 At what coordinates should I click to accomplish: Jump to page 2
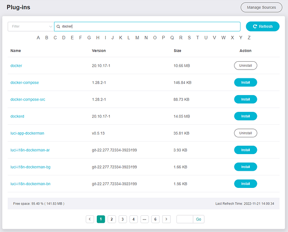112,219
